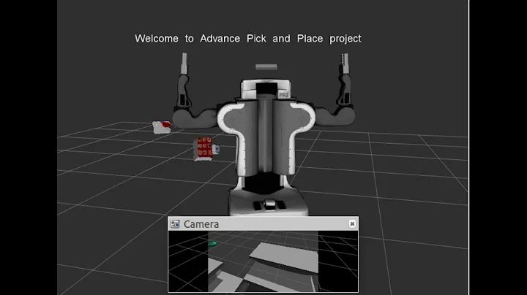Image resolution: width=527 pixels, height=295 pixels.
Task: Select the red box object beside the robot
Action: (x=203, y=148)
